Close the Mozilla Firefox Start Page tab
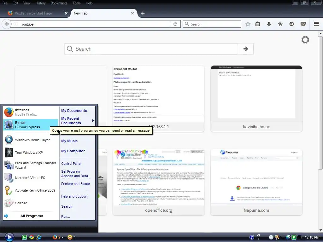Image resolution: width=323 pixels, height=242 pixels. 66,13
